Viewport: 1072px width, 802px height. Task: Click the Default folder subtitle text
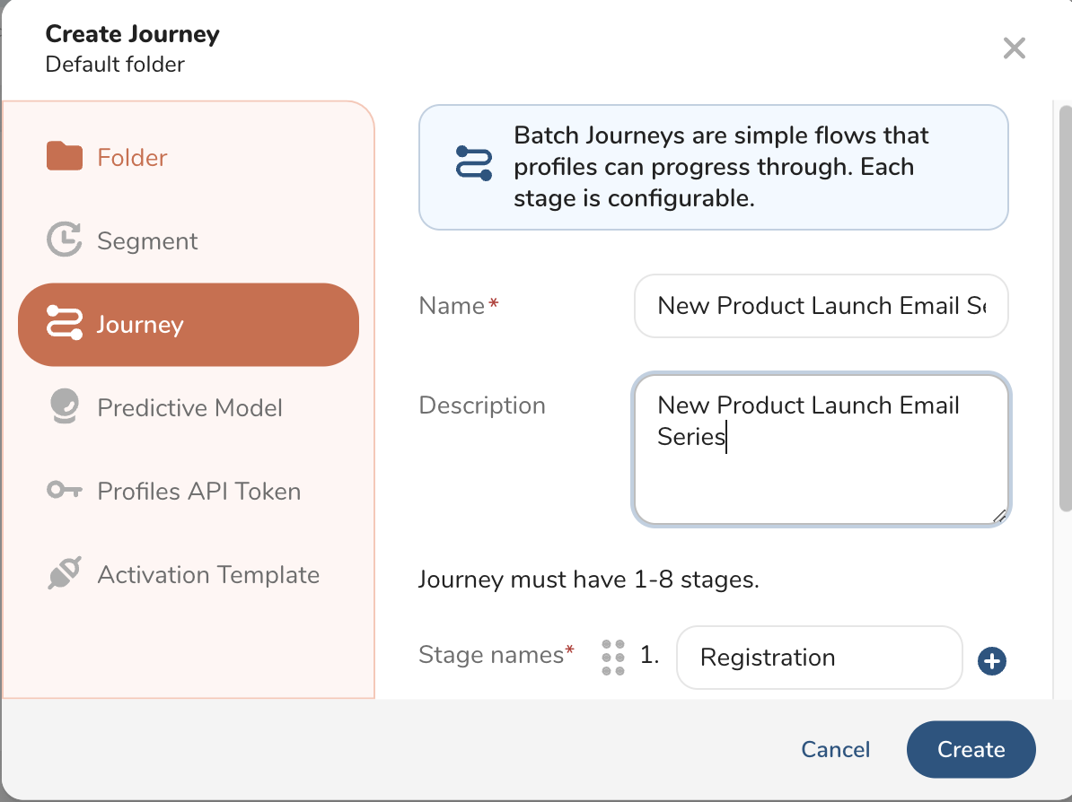click(115, 65)
